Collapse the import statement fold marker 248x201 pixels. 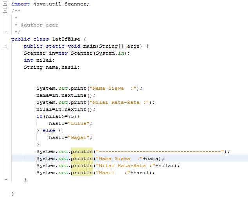coord(5,4)
